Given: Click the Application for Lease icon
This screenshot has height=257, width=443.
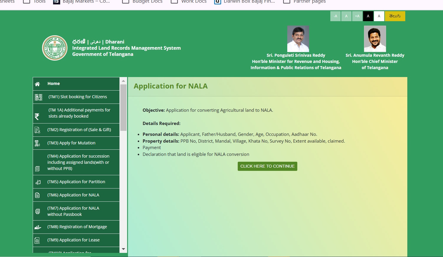Looking at the screenshot, I should point(37,241).
